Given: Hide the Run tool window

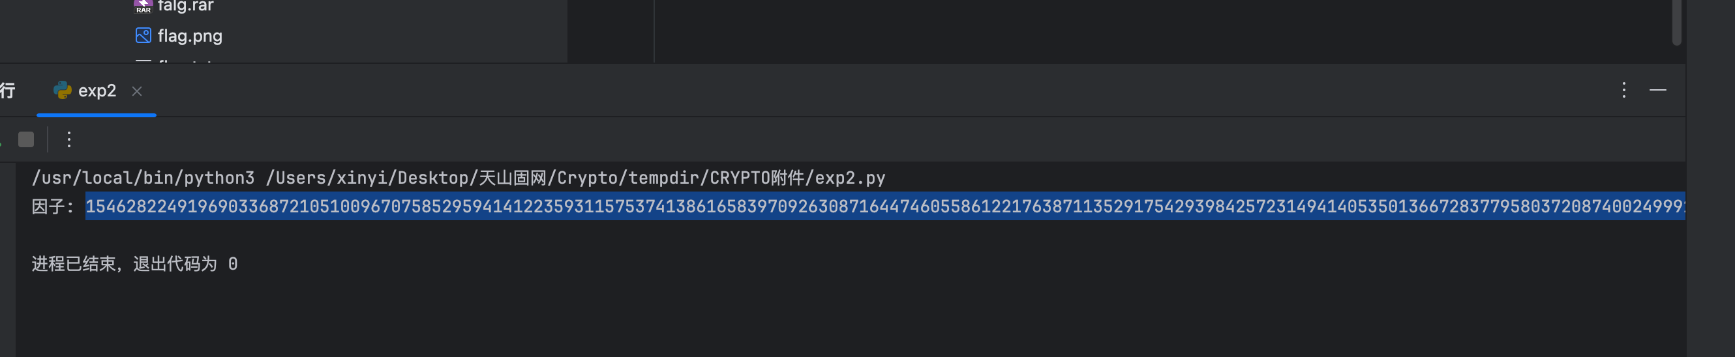Looking at the screenshot, I should point(1657,90).
